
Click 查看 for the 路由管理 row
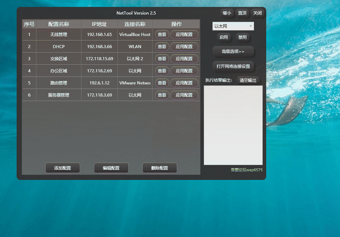point(162,83)
